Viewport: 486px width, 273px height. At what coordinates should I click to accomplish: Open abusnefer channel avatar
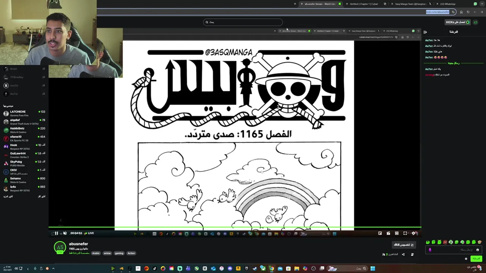click(x=60, y=248)
